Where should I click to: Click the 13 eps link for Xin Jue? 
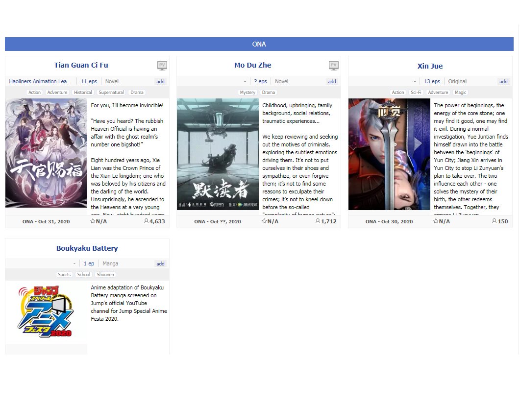tap(432, 81)
